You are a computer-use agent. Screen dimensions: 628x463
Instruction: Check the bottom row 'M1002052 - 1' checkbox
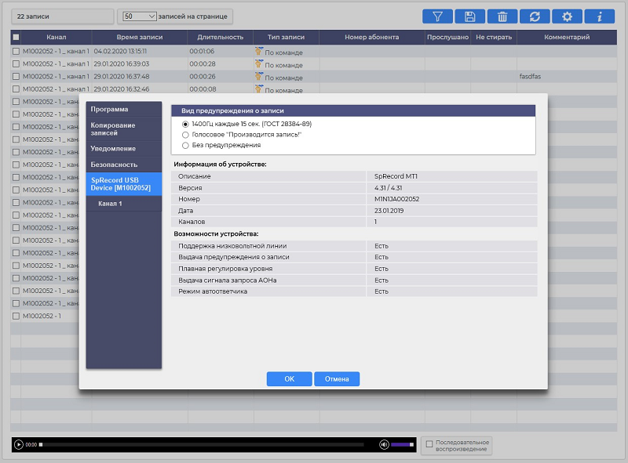(16, 316)
